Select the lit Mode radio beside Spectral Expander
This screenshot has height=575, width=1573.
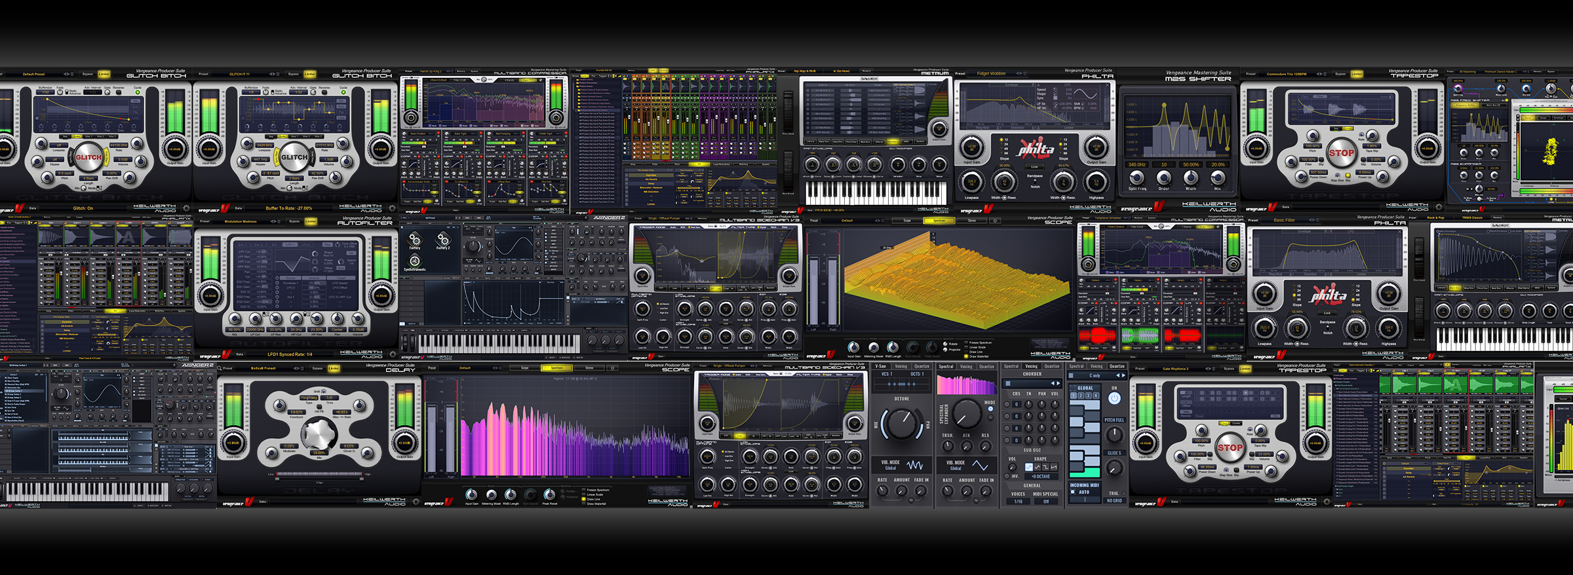[990, 409]
